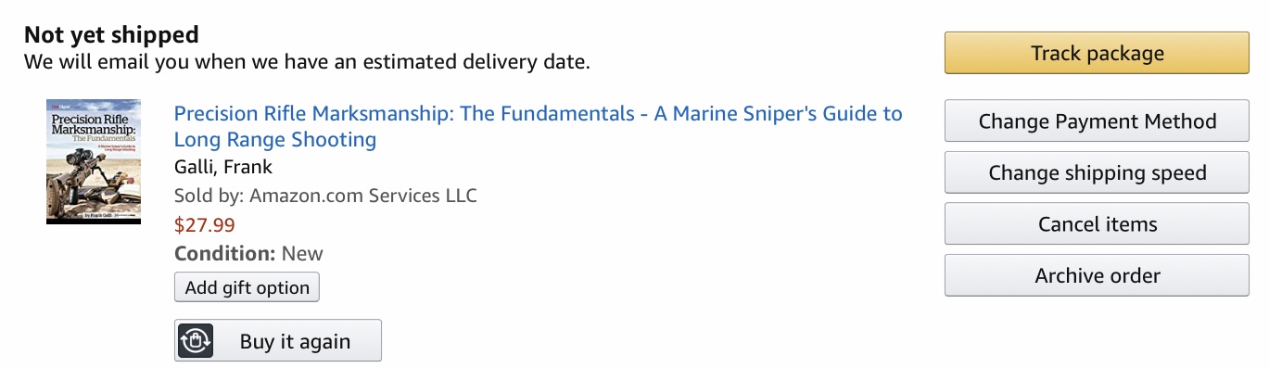This screenshot has width=1269, height=368.
Task: Click the $27.99 price text
Action: point(205,224)
